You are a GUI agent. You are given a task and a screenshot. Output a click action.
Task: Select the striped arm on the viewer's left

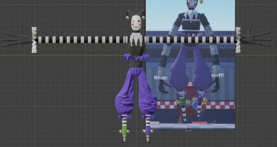[82, 40]
